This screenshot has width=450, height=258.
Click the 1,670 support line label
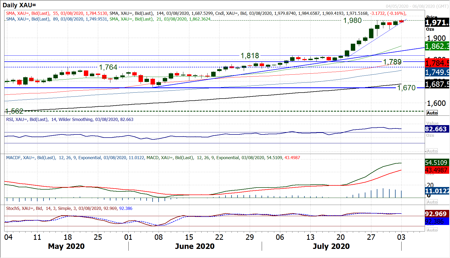pyautogui.click(x=406, y=88)
